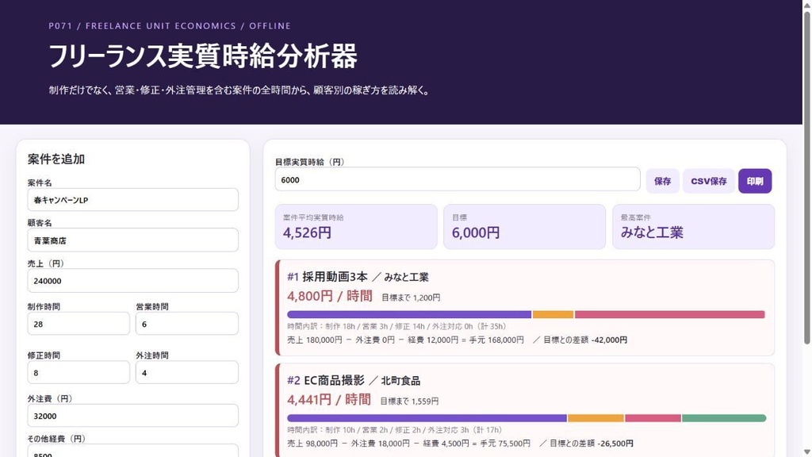Click the 最高案件 みなと工業 summary card

tap(693, 226)
